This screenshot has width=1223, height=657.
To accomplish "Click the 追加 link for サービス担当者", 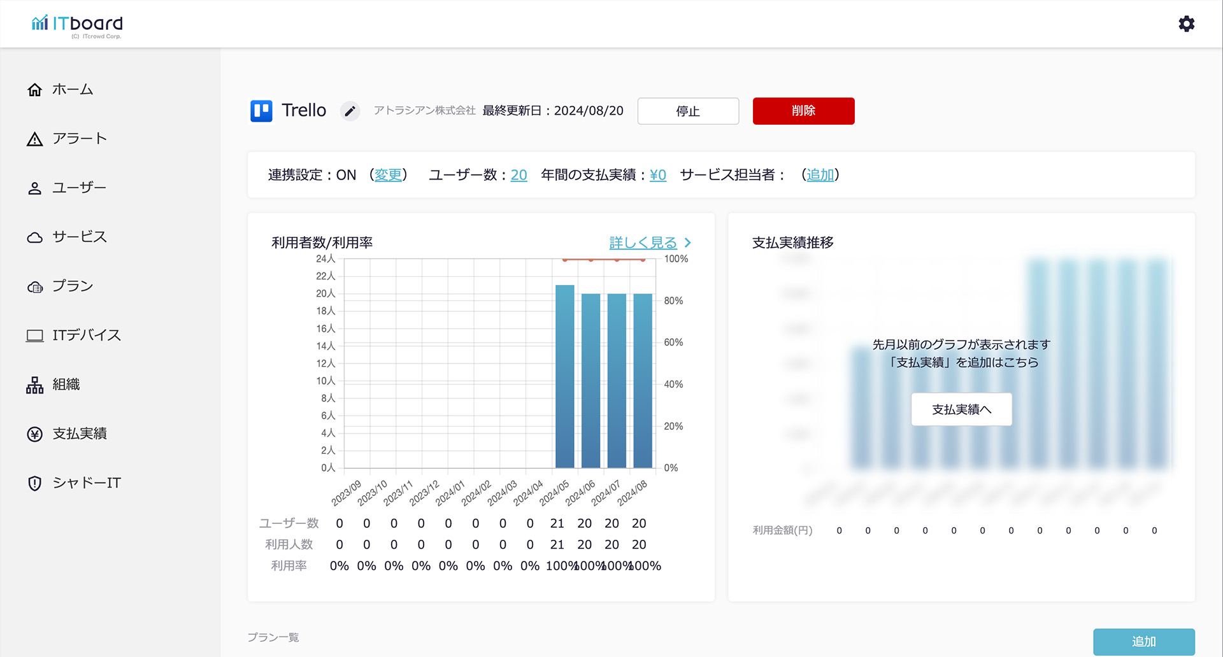I will (820, 175).
